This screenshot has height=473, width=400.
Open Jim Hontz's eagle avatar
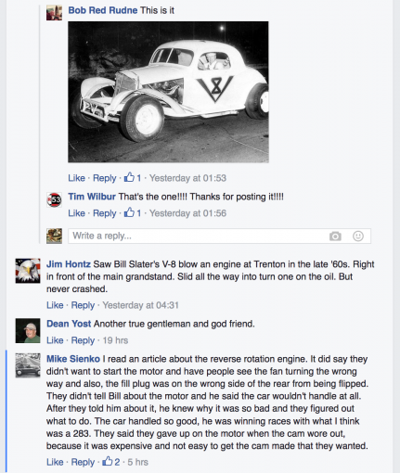(x=28, y=271)
